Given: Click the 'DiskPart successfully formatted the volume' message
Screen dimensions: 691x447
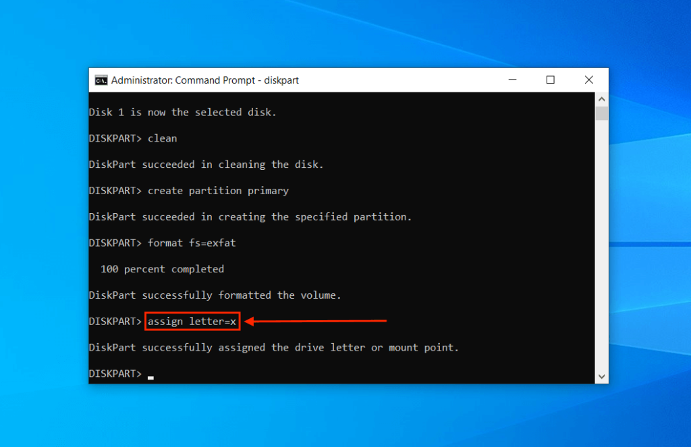Looking at the screenshot, I should 215,295.
